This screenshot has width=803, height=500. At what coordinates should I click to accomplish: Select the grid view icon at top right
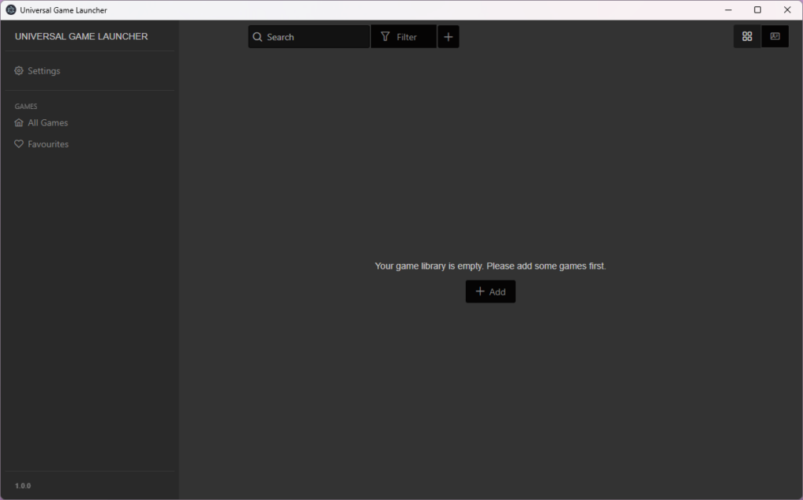[747, 36]
